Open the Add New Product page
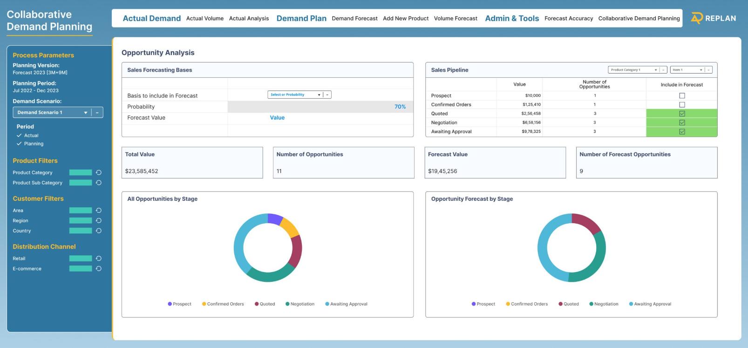The height and width of the screenshot is (348, 748). click(x=405, y=19)
